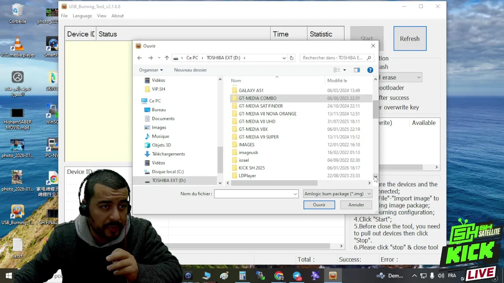Click USB Burning Tool taskbar icon
The height and width of the screenshot is (283, 504).
click(x=333, y=276)
